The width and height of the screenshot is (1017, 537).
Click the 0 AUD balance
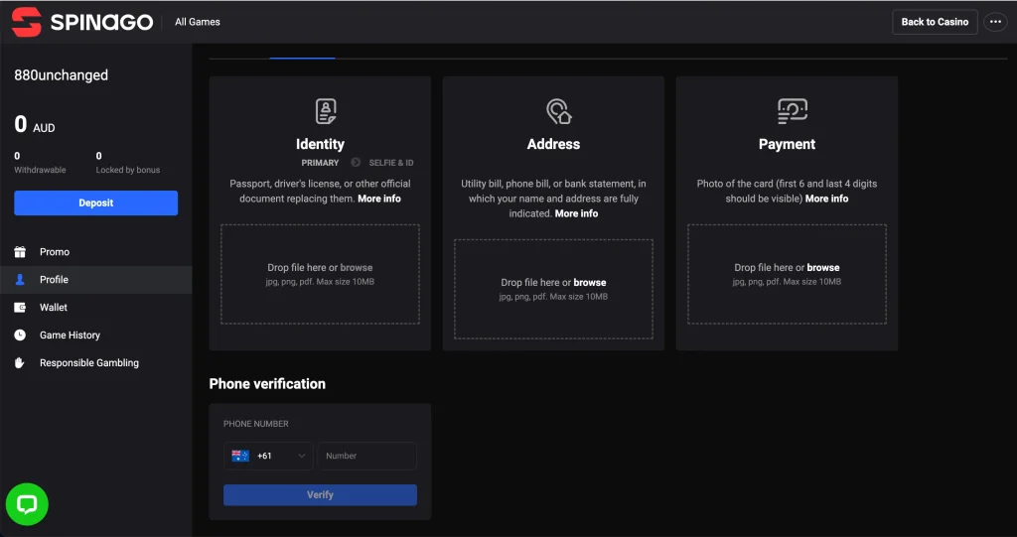point(35,124)
